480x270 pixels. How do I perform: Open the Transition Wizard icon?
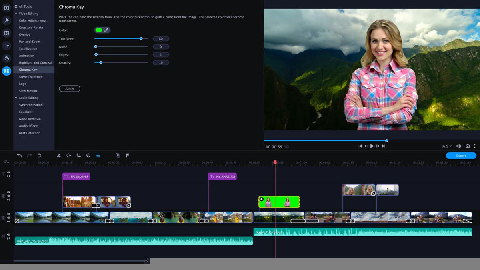pyautogui.click(x=118, y=155)
